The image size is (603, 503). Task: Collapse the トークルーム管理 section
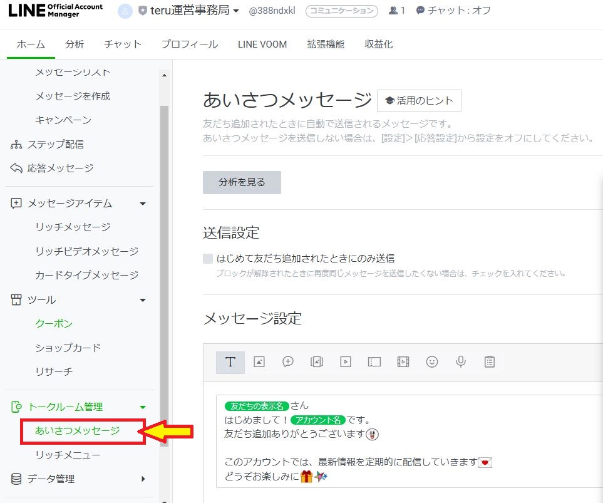(x=143, y=407)
